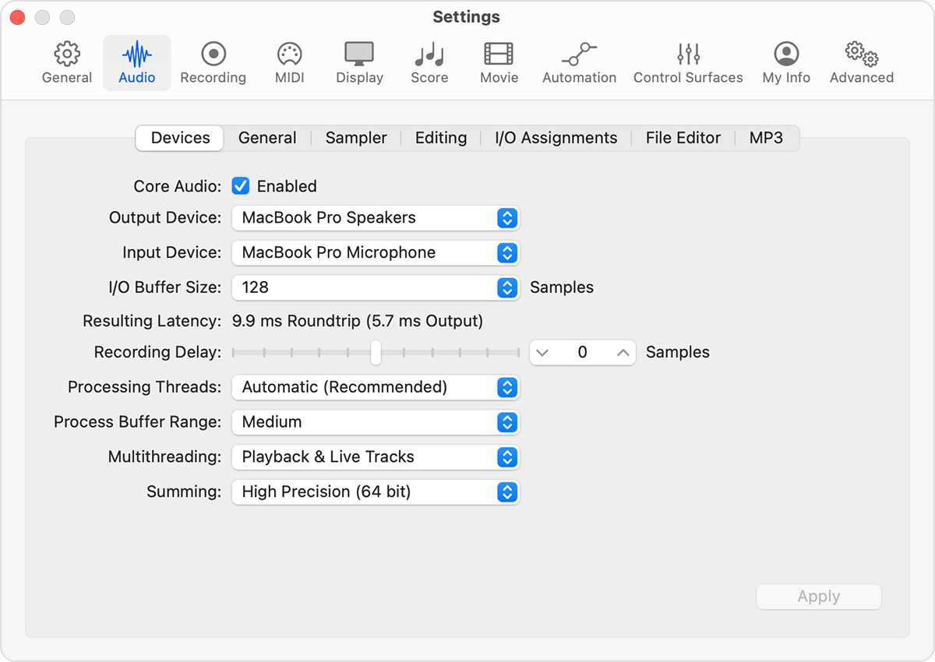935x662 pixels.
Task: Open the Multithreading dropdown
Action: 376,457
